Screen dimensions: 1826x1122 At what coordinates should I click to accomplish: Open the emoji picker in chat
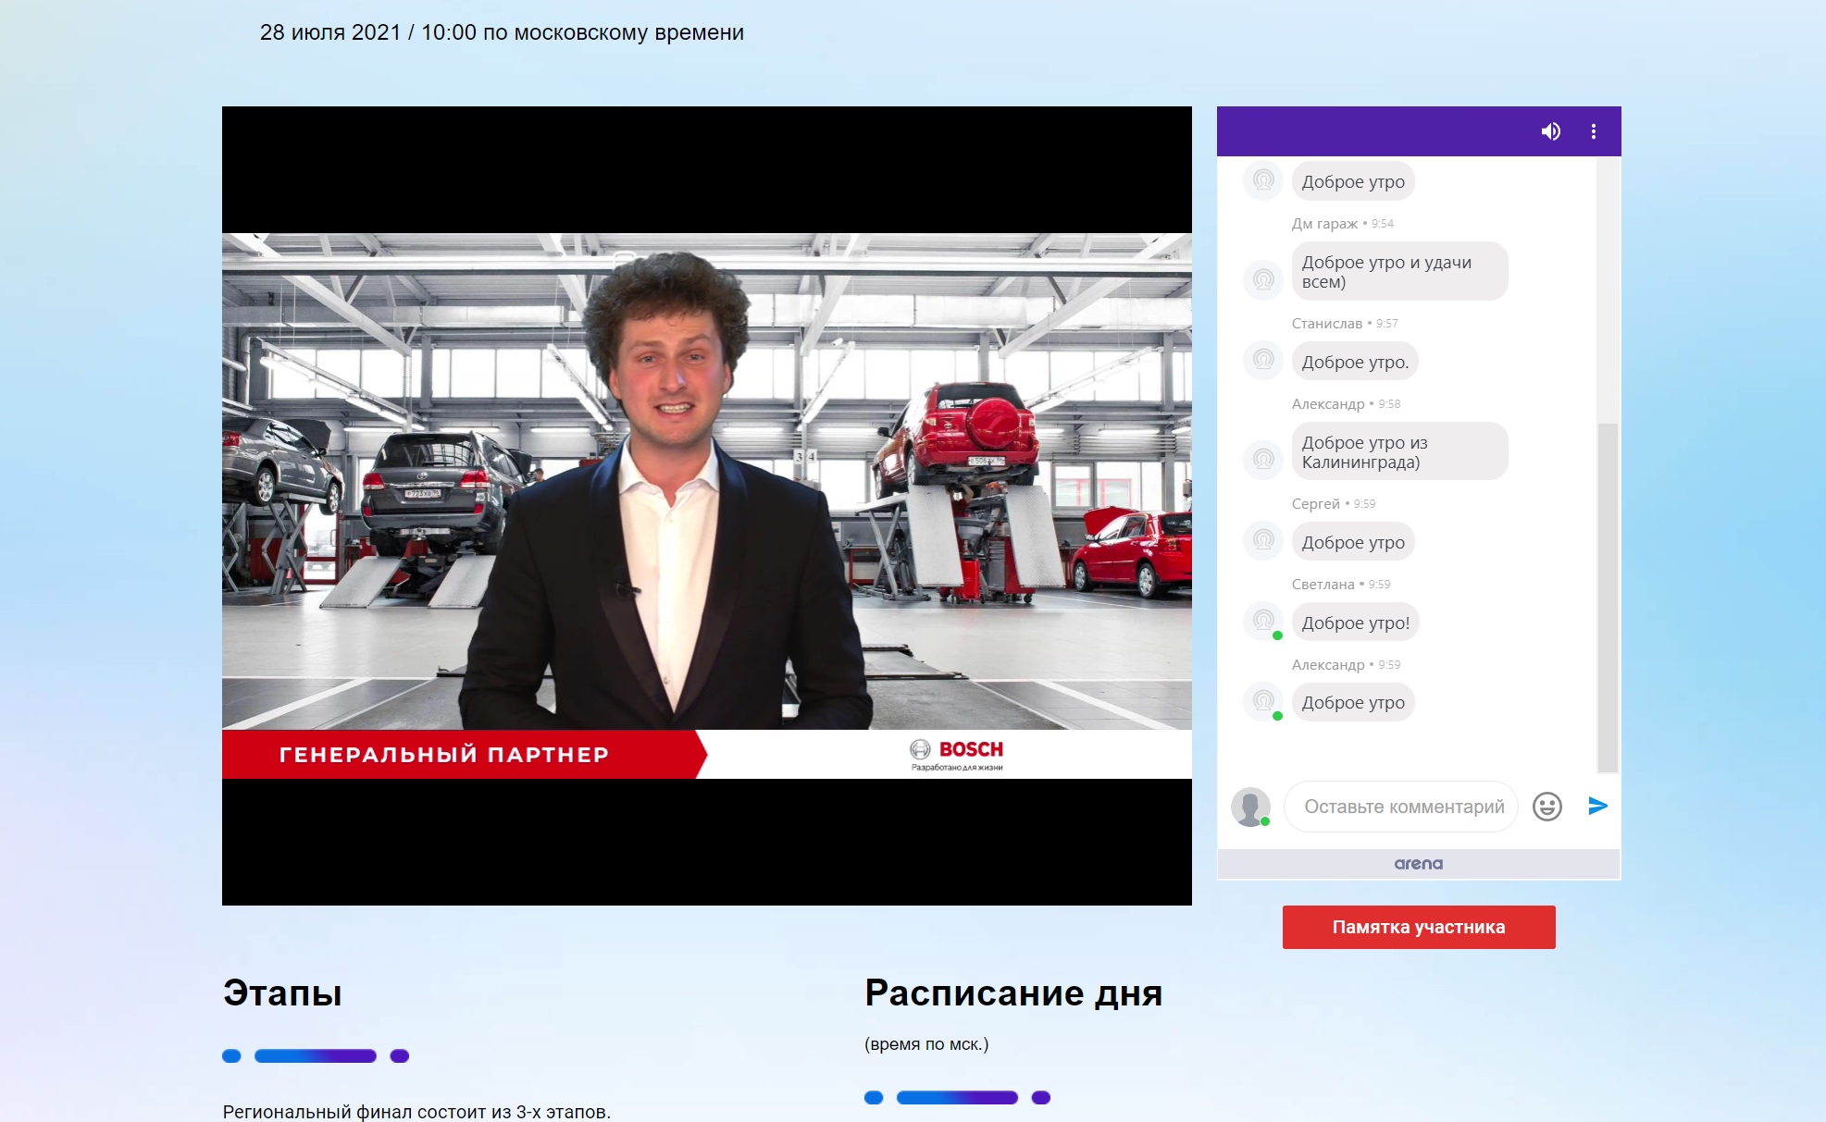tap(1547, 807)
